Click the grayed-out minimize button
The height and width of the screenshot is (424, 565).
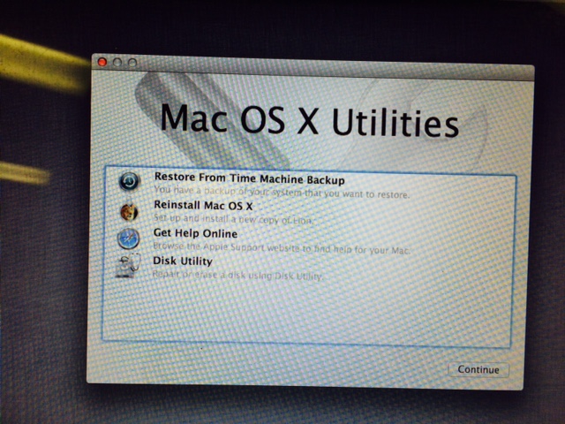[x=117, y=63]
